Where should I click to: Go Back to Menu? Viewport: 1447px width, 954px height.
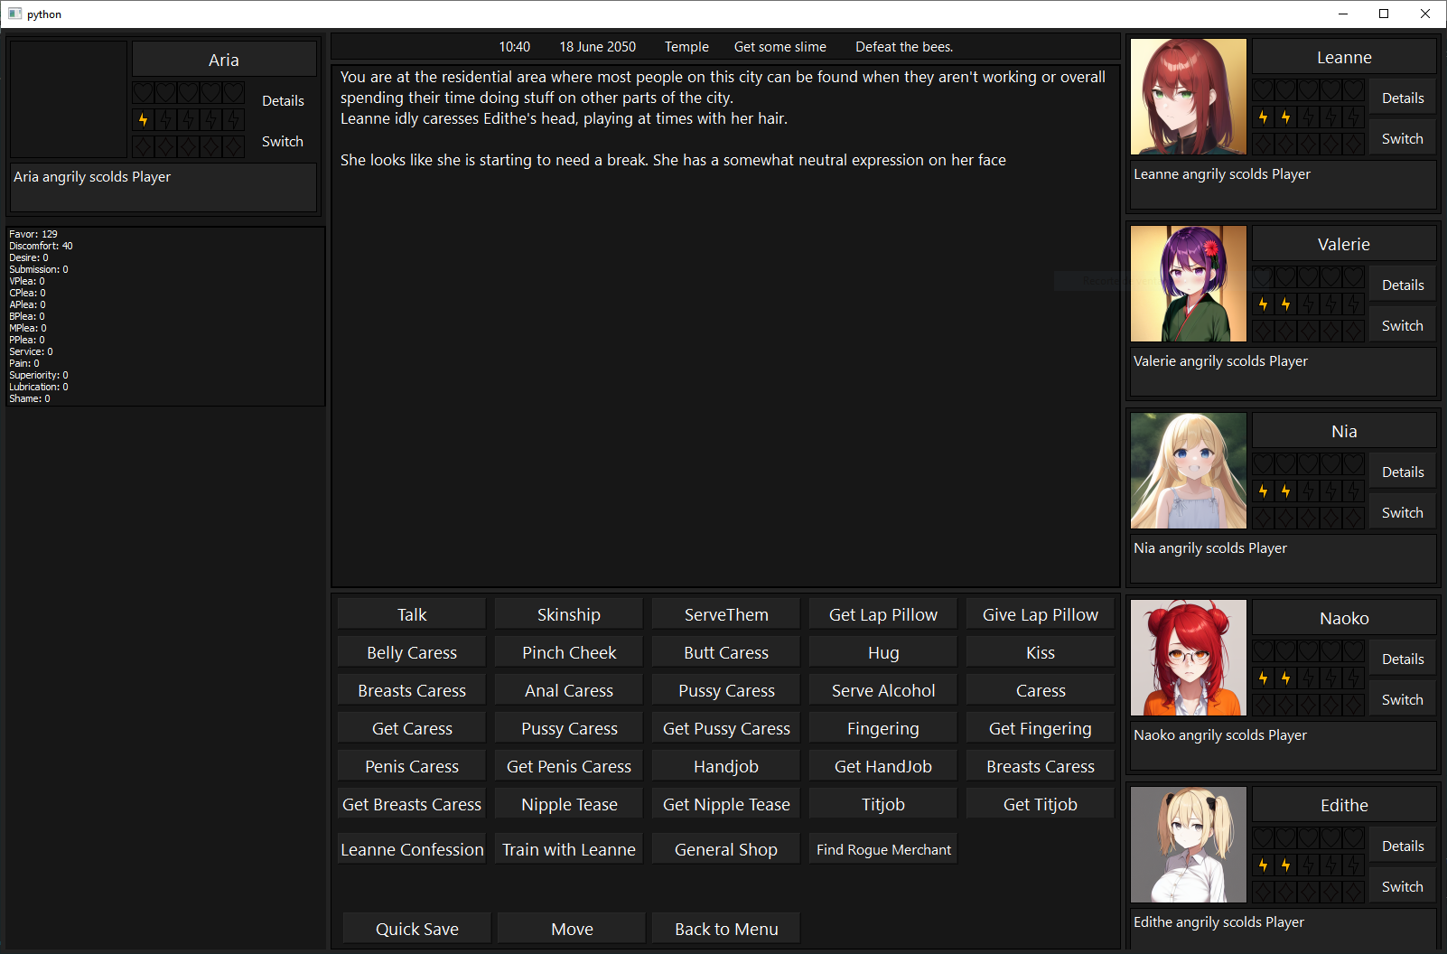(x=726, y=929)
